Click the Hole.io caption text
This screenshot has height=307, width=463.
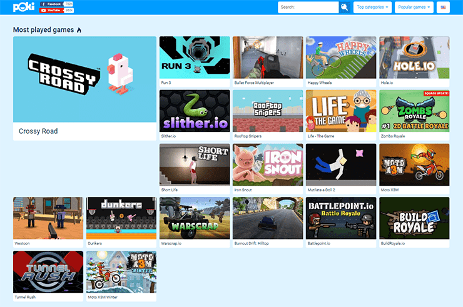tap(387, 83)
